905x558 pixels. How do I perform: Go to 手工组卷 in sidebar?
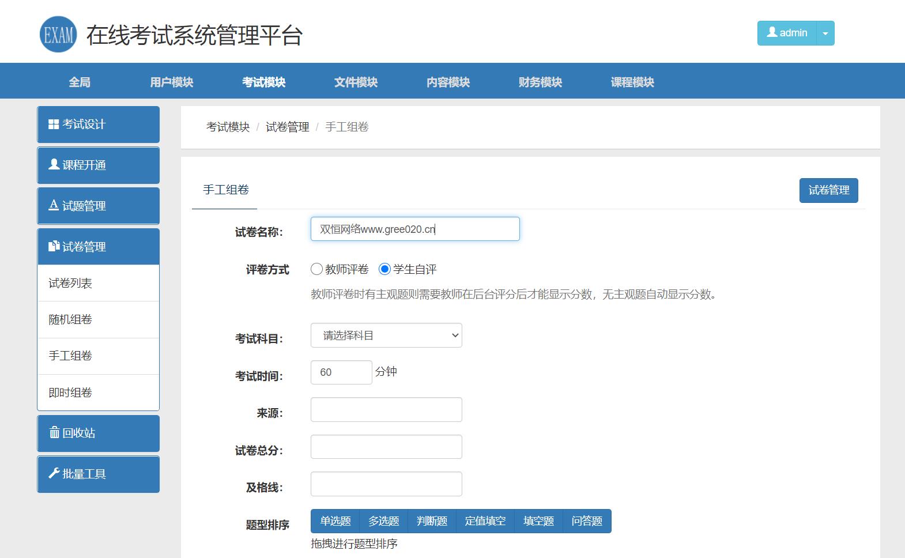coord(99,356)
